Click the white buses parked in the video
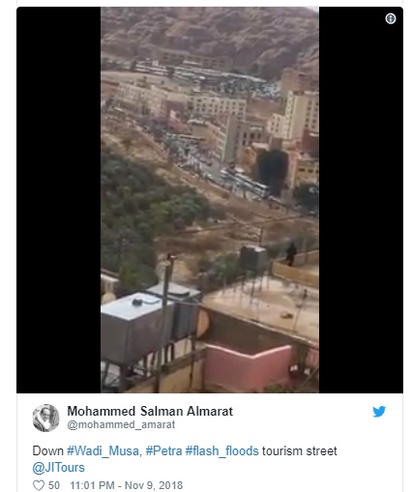 tap(245, 183)
